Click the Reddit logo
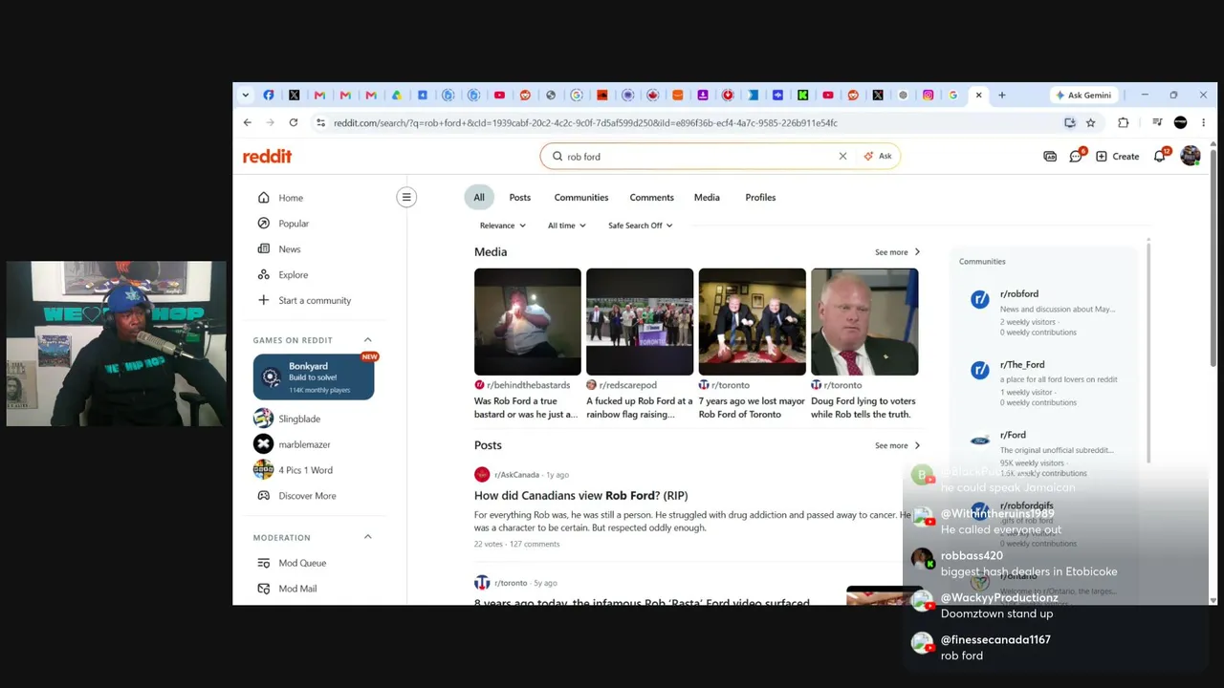The width and height of the screenshot is (1224, 688). pyautogui.click(x=267, y=157)
